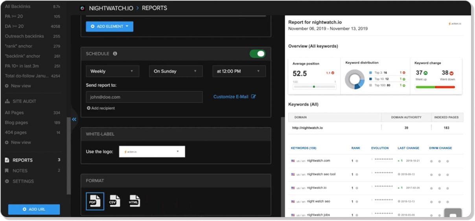Viewport: 475px width, 221px height.
Task: Open the Customize E-Mail edit icon
Action: point(254,96)
